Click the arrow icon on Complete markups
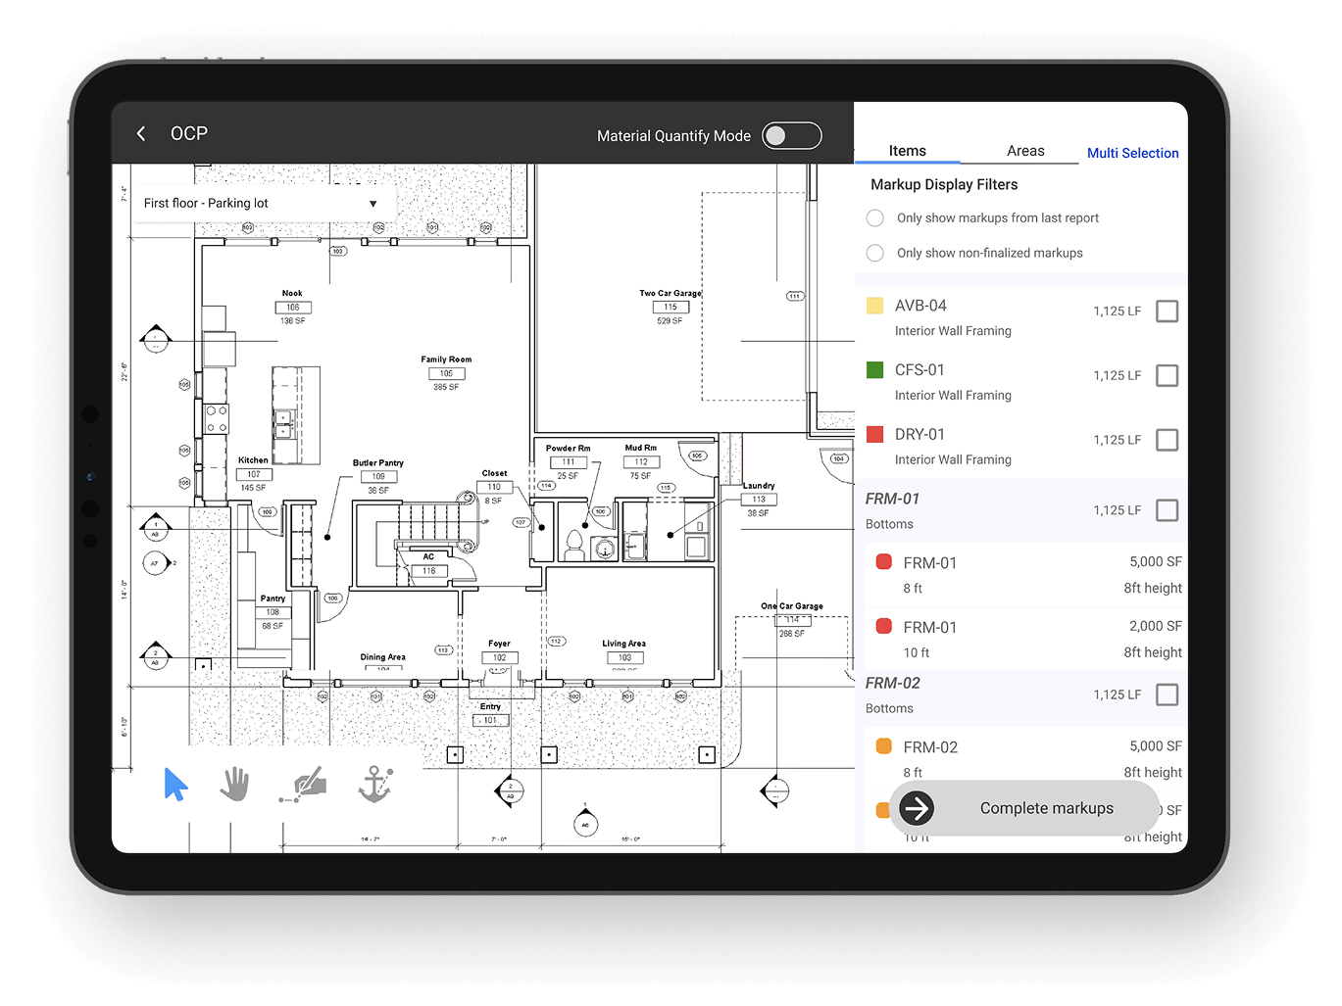 coord(917,808)
